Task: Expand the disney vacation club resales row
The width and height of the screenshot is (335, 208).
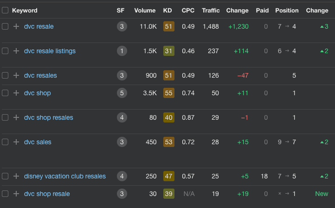Action: [16, 177]
